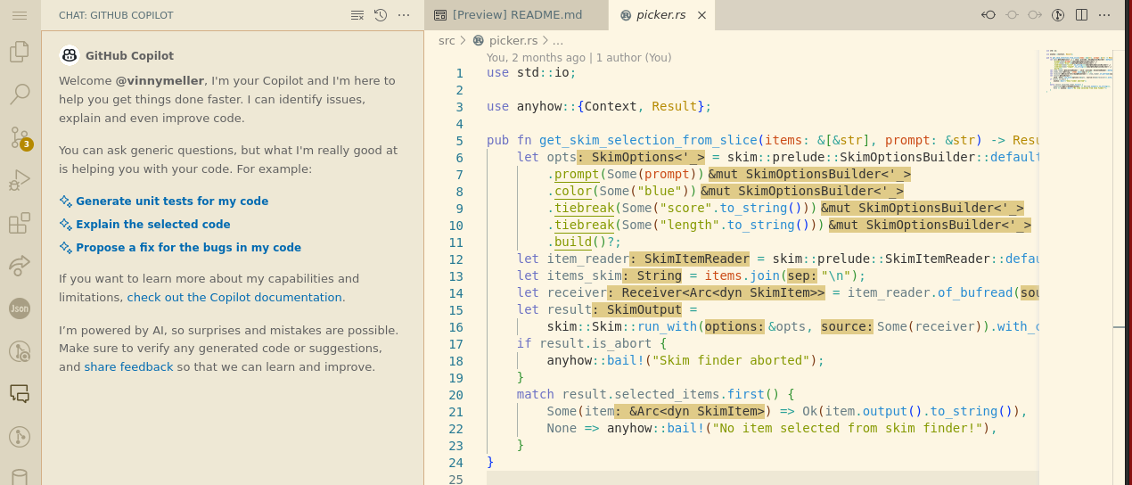Viewport: 1132px width, 485px height.
Task: Show Copilot chat history
Action: [x=381, y=15]
